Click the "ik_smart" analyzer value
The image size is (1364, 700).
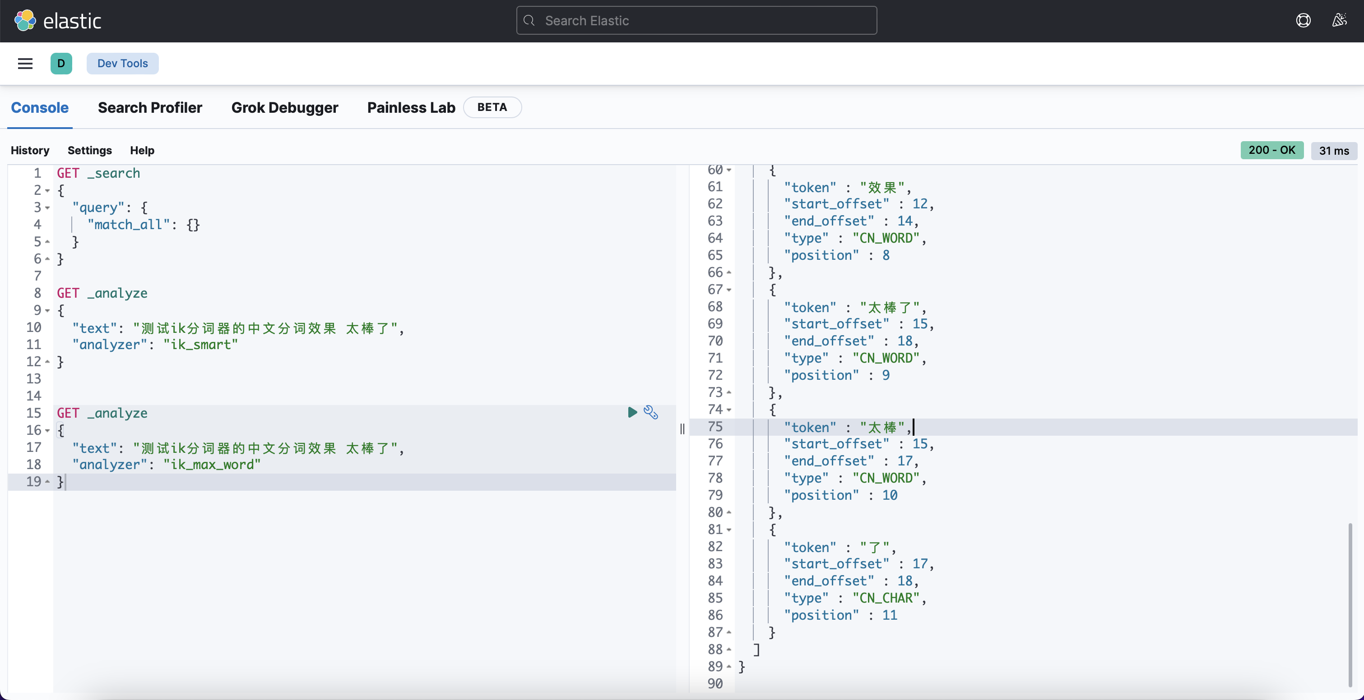coord(201,345)
